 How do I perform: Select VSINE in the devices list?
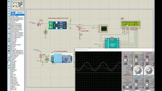[13, 87]
